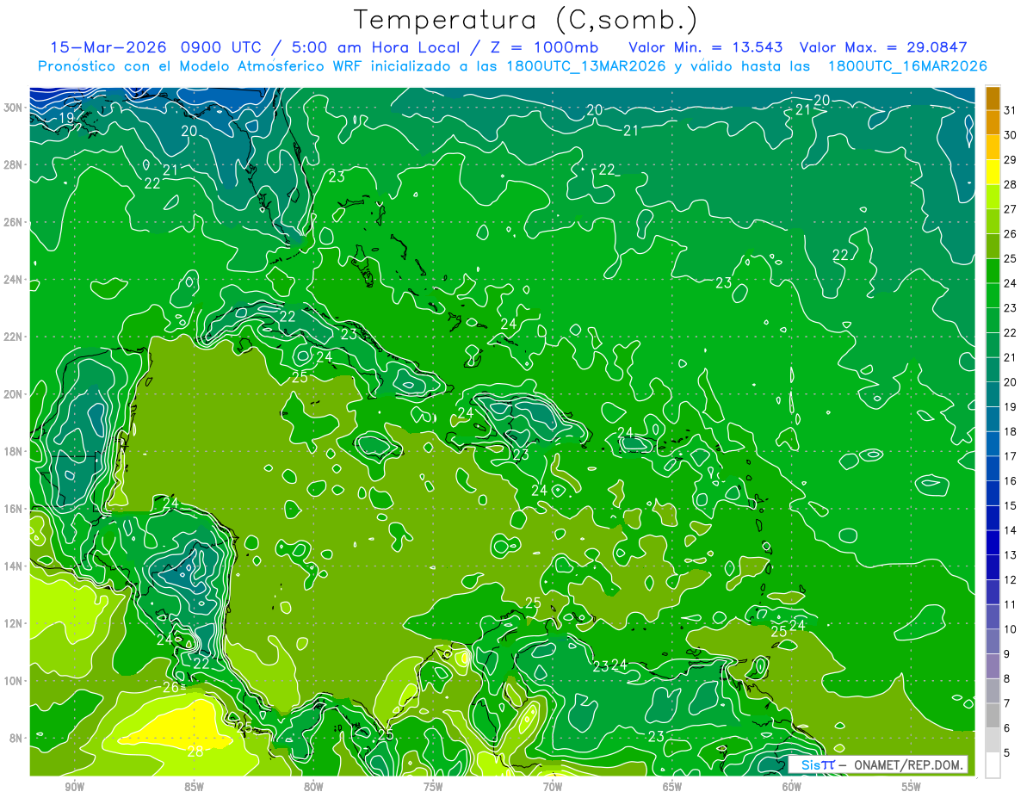1033x798 pixels.
Task: Click the 10N latitude axis label
Action: [x=13, y=681]
